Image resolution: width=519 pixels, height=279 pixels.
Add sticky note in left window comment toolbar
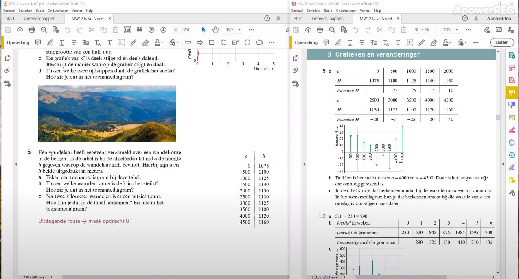tap(38, 42)
